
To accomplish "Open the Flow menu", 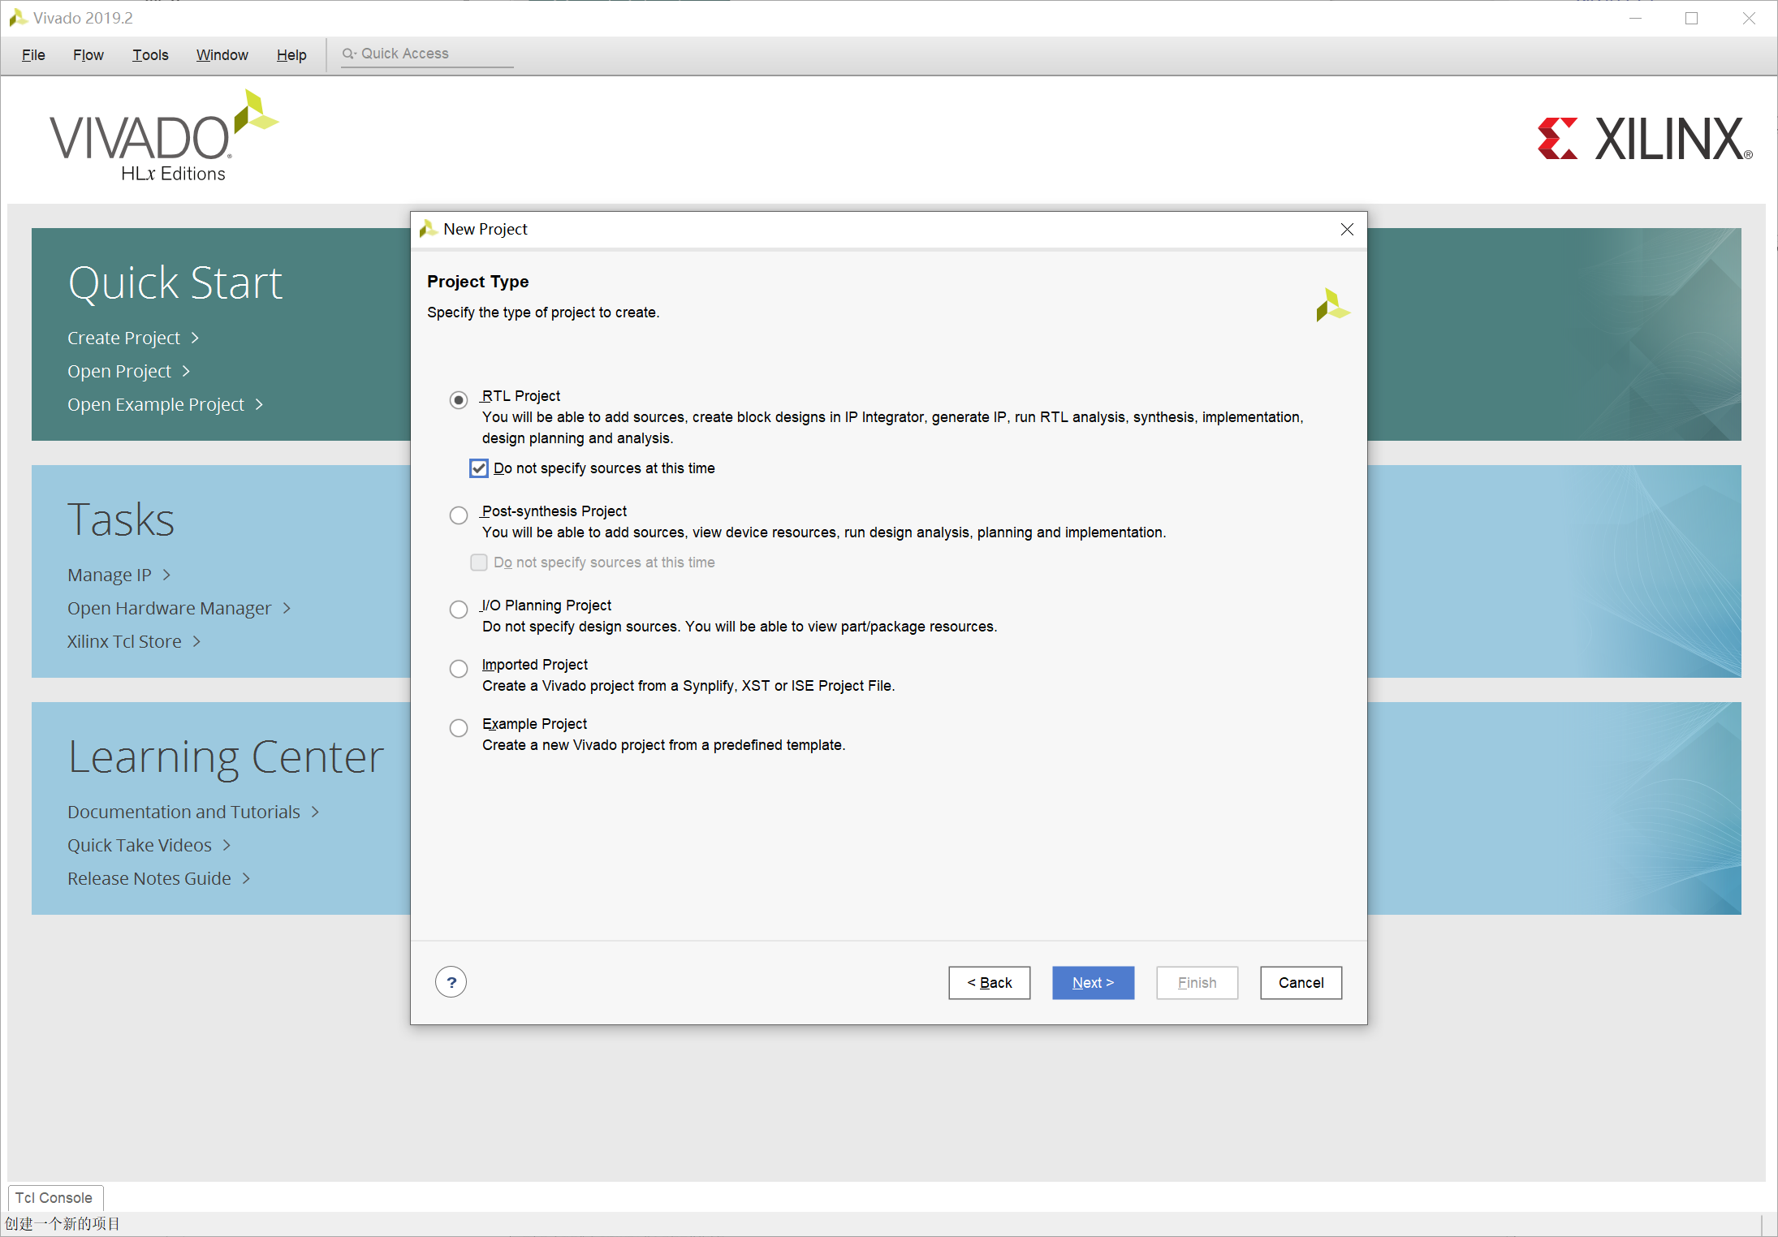I will coord(88,54).
